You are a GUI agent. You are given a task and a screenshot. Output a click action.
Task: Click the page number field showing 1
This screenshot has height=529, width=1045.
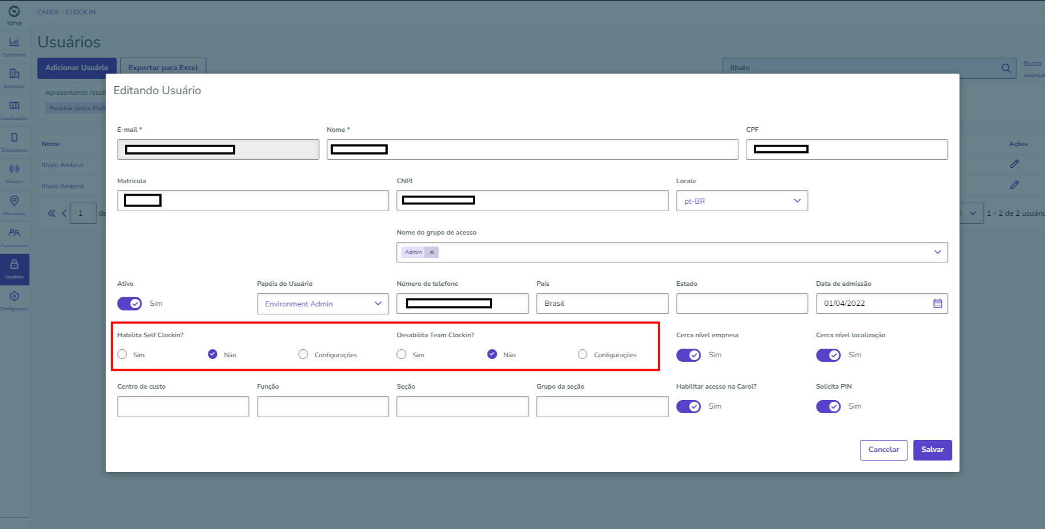pyautogui.click(x=83, y=213)
